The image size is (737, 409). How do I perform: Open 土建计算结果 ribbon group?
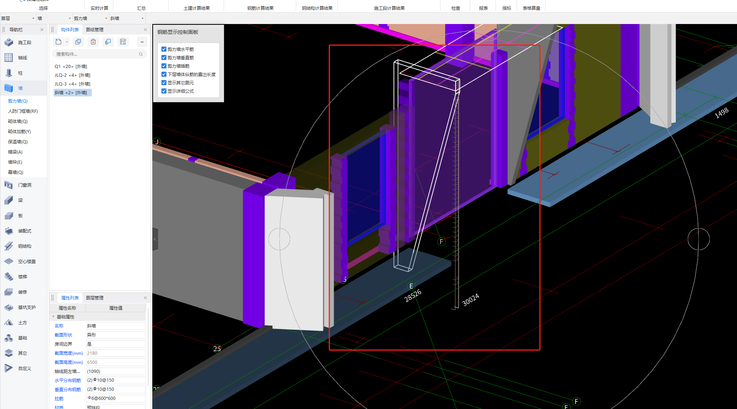click(197, 8)
